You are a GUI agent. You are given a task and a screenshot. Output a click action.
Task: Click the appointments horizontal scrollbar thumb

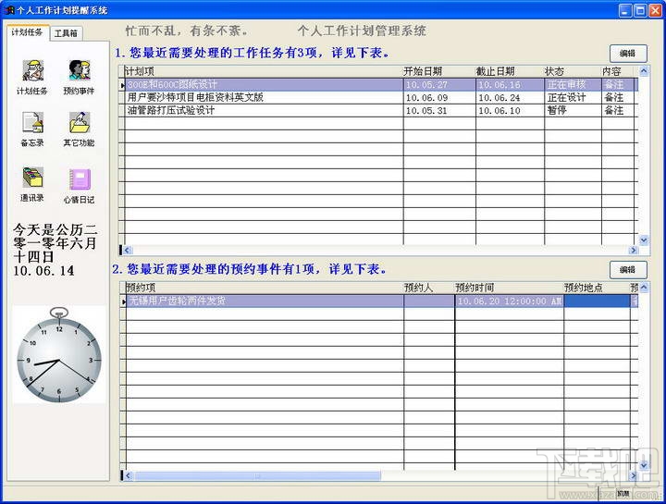[x=258, y=476]
